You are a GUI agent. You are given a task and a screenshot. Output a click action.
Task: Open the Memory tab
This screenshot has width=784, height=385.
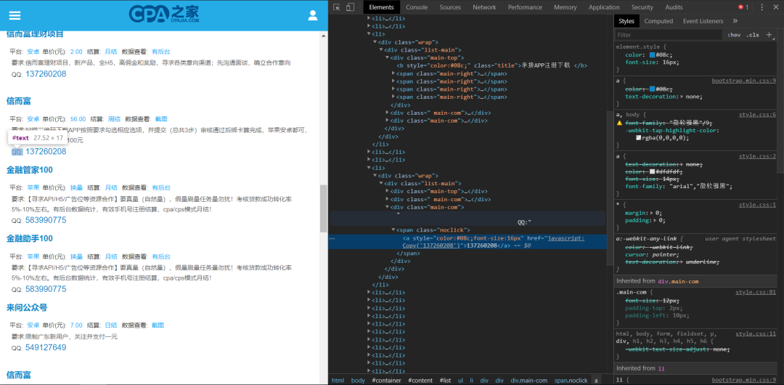(565, 7)
